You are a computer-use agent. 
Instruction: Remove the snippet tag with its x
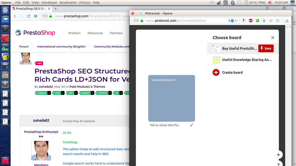pyautogui.click(x=49, y=93)
